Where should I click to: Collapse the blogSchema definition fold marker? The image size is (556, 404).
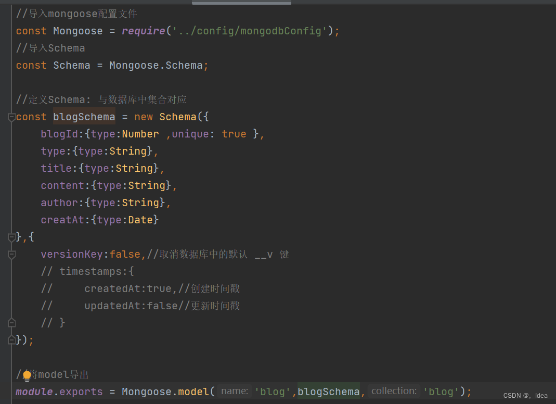(x=11, y=117)
